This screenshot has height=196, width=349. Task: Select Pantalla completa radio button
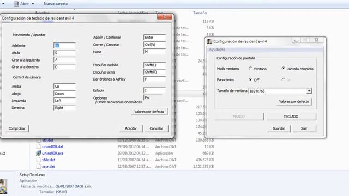tap(283, 69)
